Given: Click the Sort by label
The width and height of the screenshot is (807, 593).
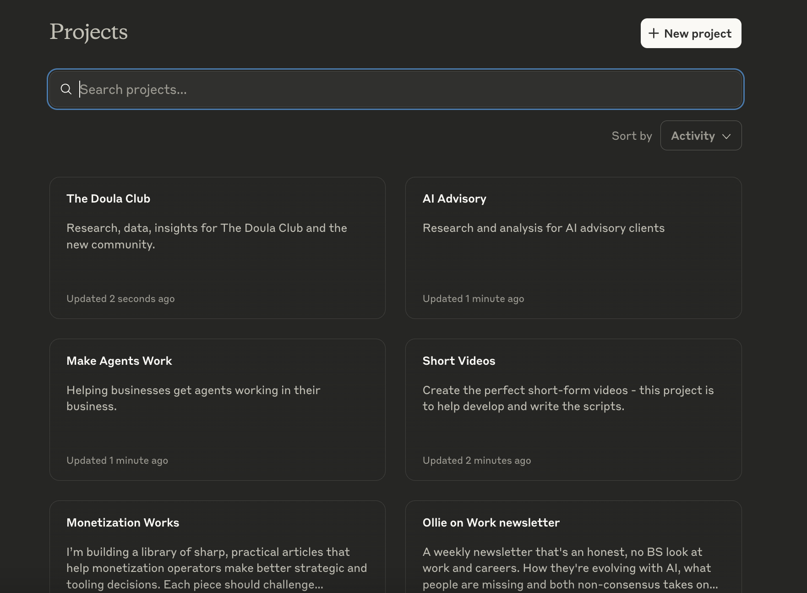Looking at the screenshot, I should point(632,136).
